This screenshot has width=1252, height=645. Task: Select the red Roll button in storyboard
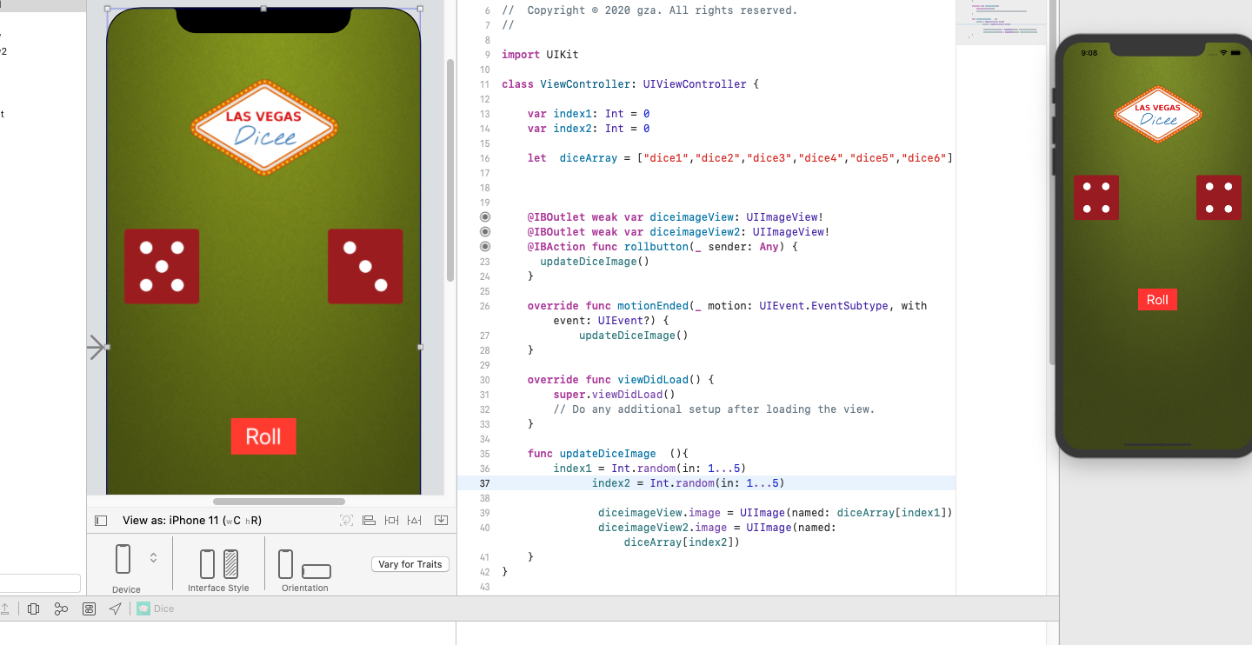click(263, 436)
